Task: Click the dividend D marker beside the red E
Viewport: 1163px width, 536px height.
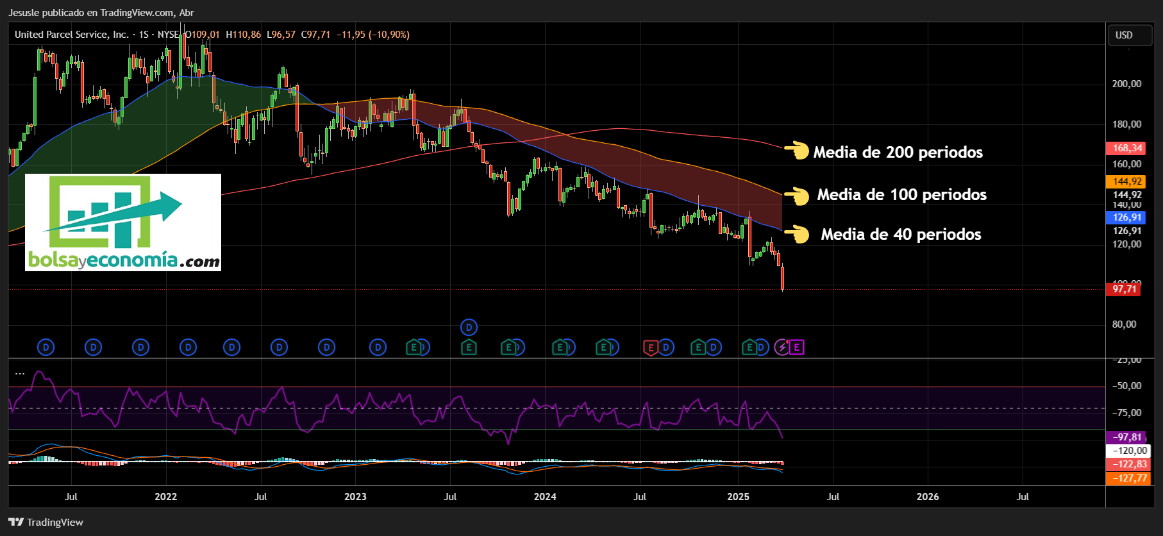Action: pyautogui.click(x=666, y=348)
